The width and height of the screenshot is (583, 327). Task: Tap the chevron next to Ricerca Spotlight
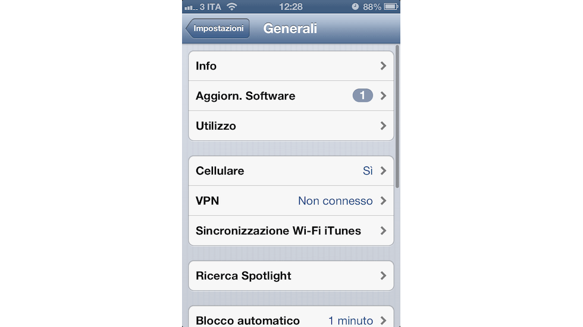383,276
